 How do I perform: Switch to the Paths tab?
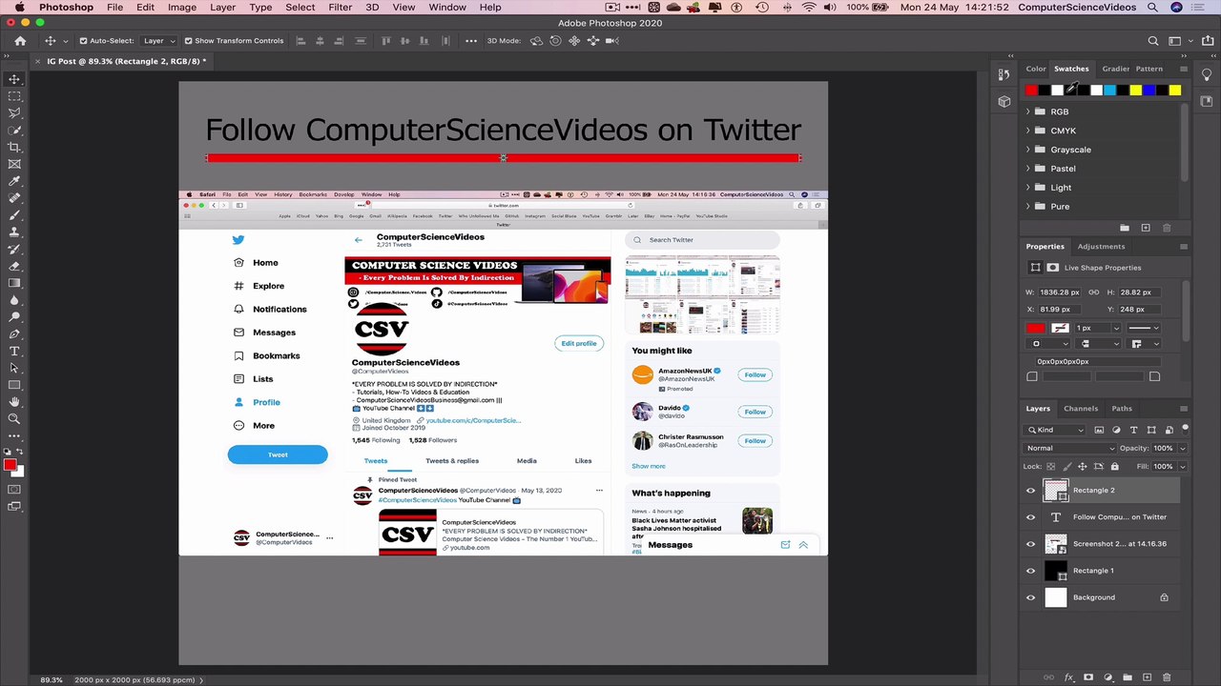pyautogui.click(x=1122, y=409)
